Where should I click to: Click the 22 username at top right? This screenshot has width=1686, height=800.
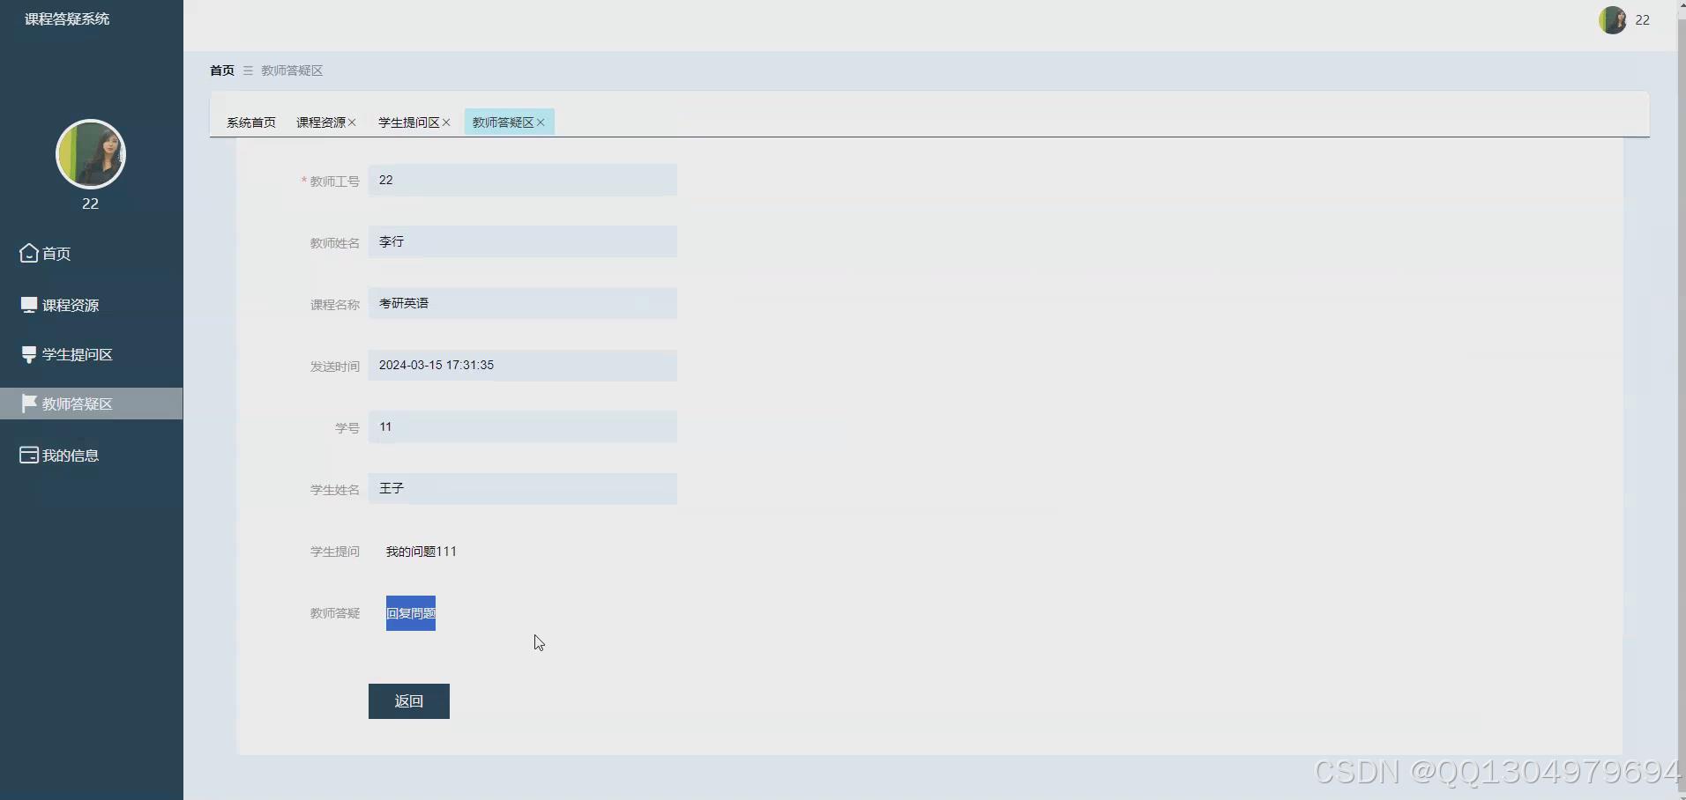pyautogui.click(x=1642, y=19)
